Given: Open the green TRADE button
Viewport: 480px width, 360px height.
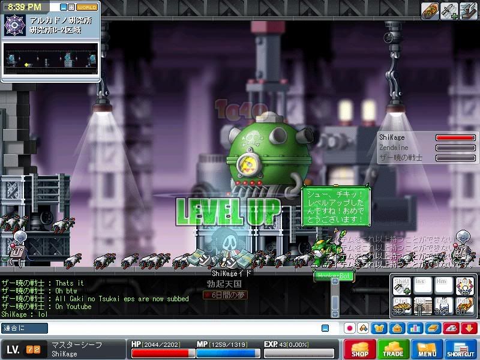Looking at the screenshot, I should coord(393,349).
